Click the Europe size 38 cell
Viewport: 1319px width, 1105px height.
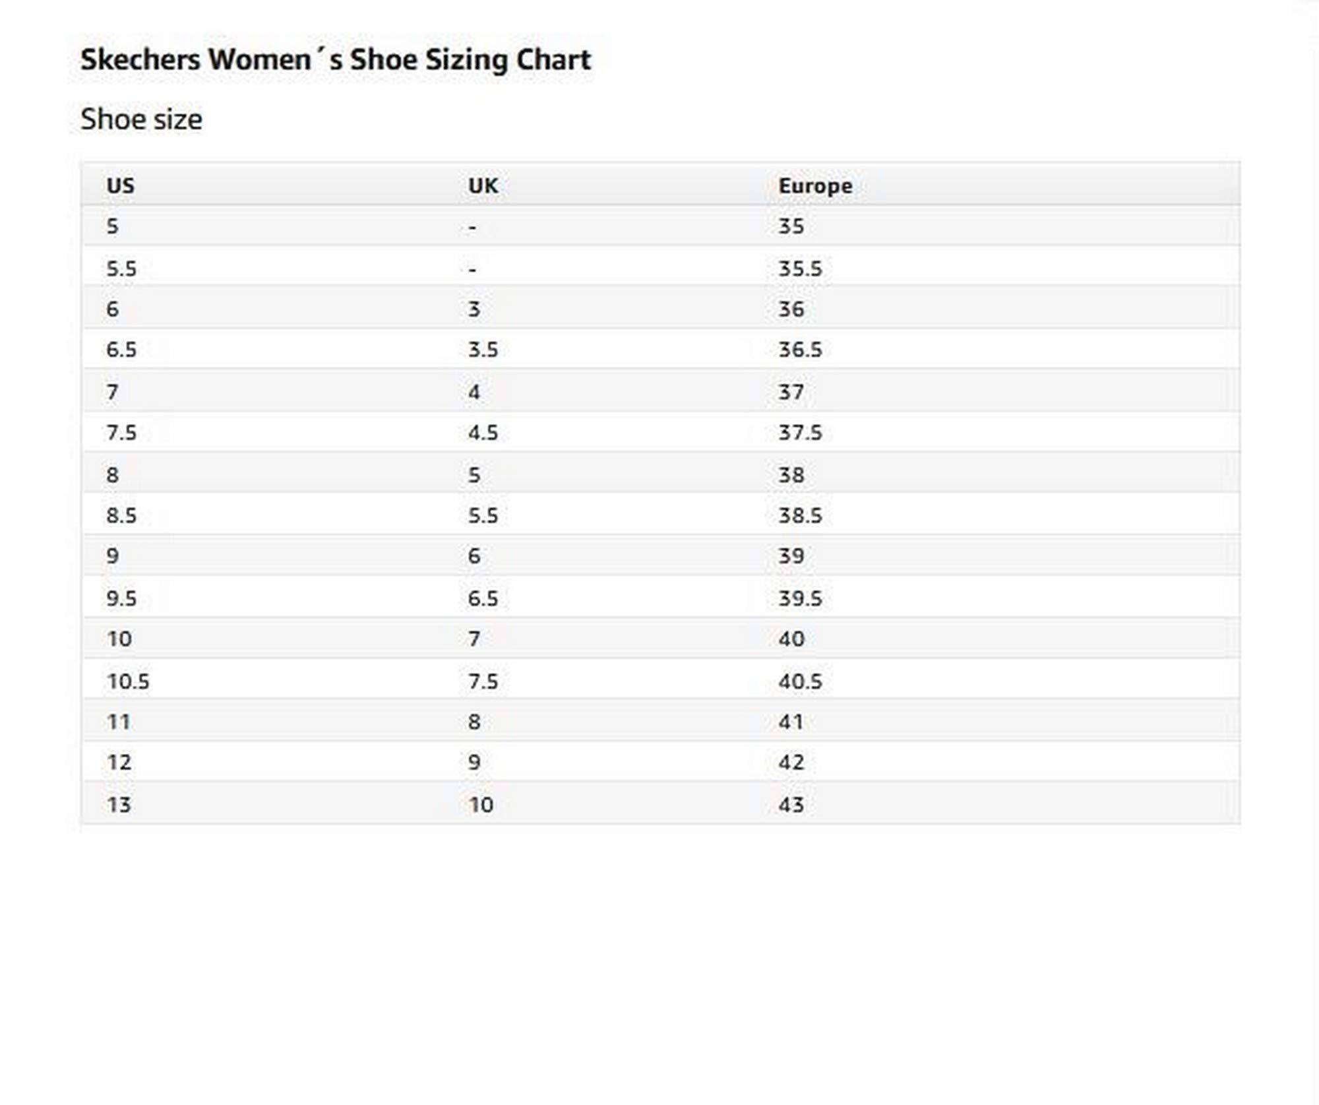(x=791, y=475)
